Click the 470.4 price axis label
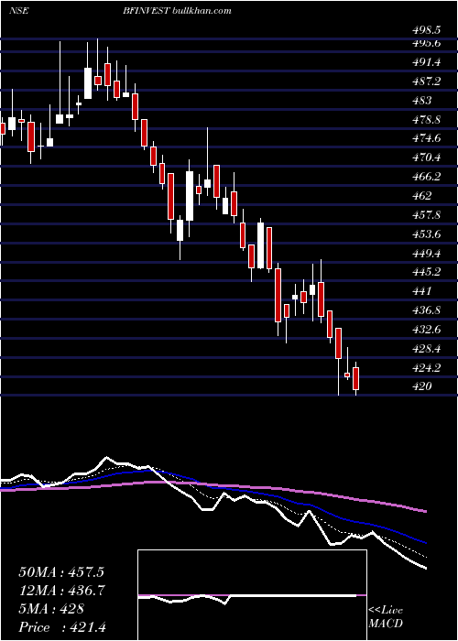Viewport: 458px width, 641px height. pyautogui.click(x=426, y=158)
